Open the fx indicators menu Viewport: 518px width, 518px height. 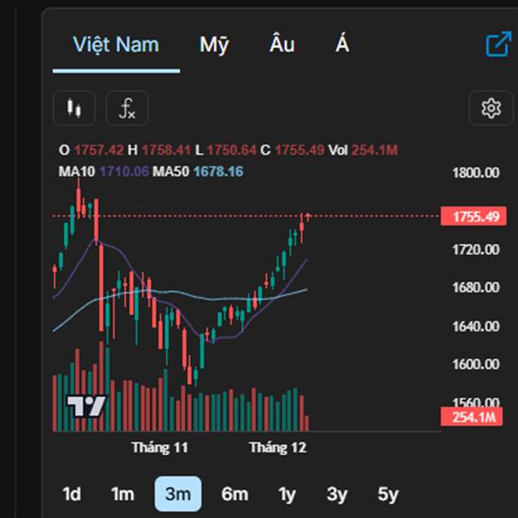pyautogui.click(x=127, y=108)
